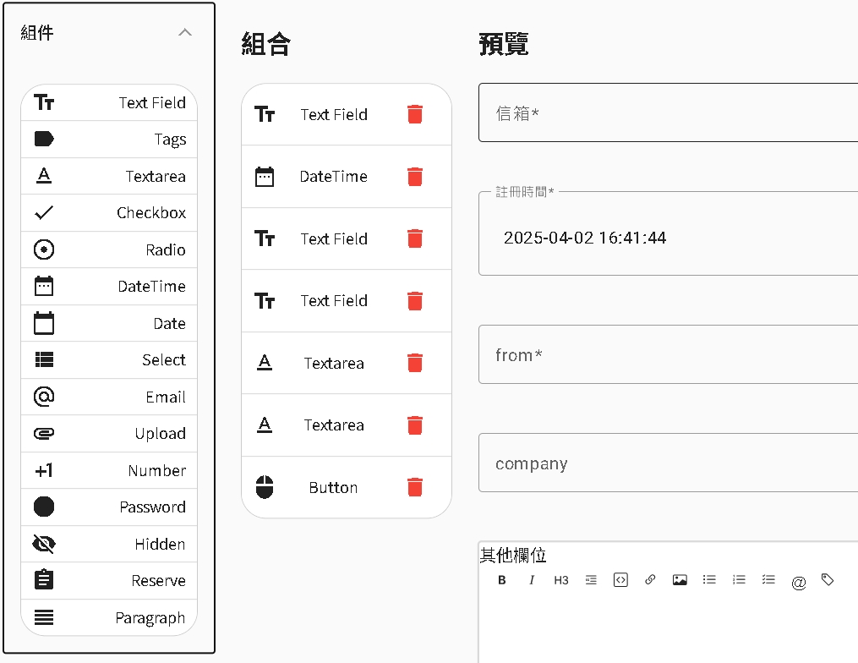Collapse the 組件 panel with the chevron
Viewport: 858px width, 663px height.
tap(185, 33)
